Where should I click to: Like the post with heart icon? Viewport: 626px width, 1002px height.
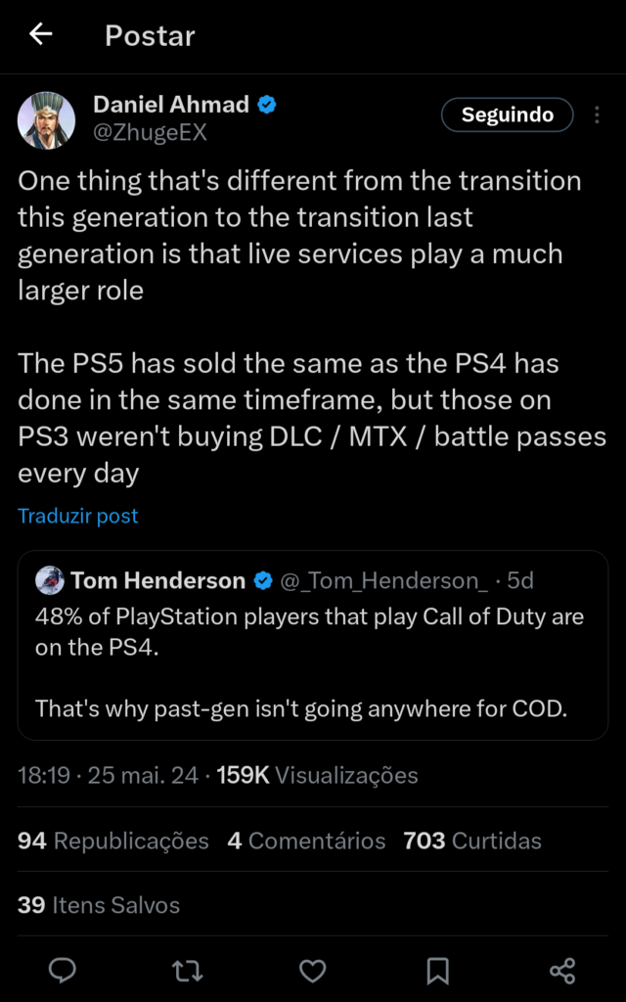coord(312,970)
